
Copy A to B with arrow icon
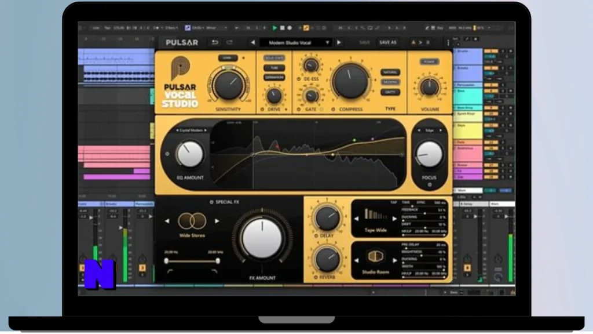tap(420, 42)
